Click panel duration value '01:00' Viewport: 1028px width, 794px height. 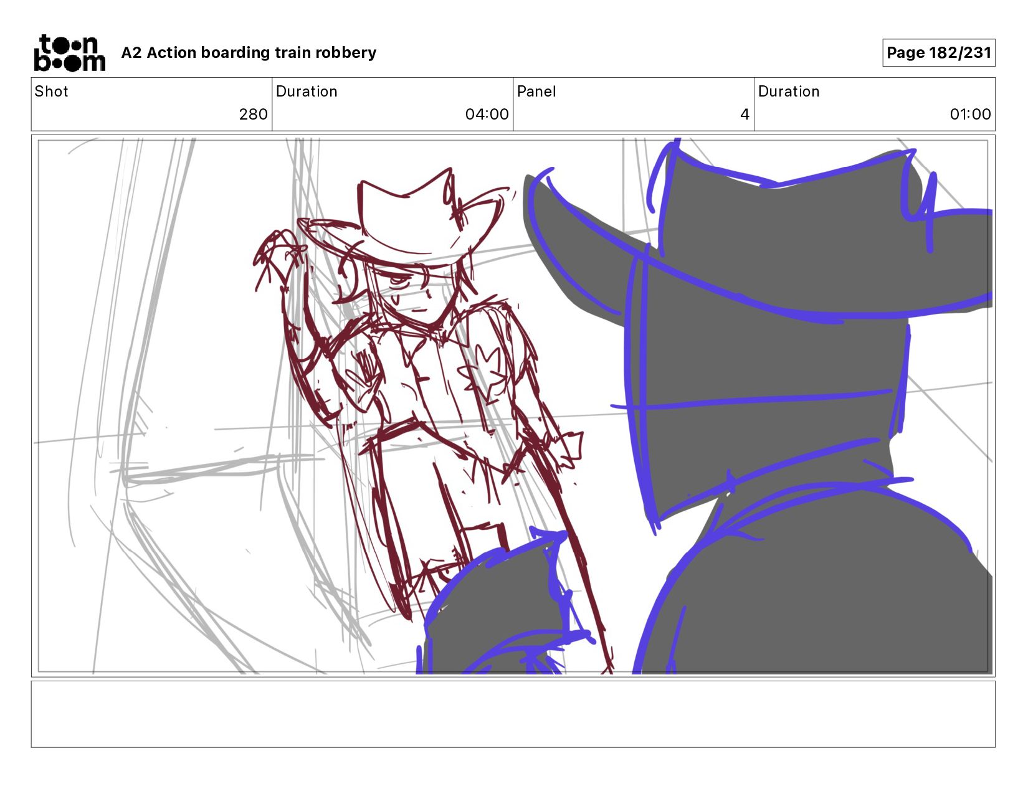tap(970, 115)
